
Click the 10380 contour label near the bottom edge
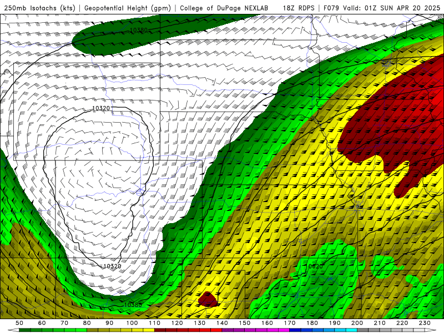[x=133, y=305]
